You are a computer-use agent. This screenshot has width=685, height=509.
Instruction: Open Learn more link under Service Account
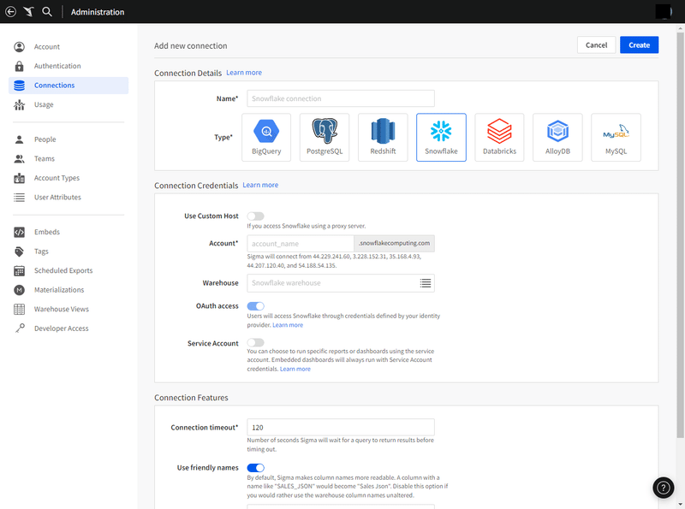295,369
